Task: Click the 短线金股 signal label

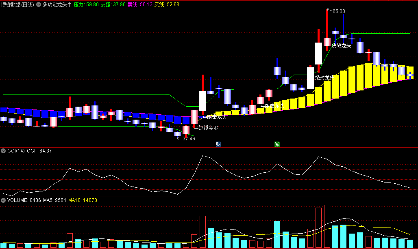Action: 208,128
